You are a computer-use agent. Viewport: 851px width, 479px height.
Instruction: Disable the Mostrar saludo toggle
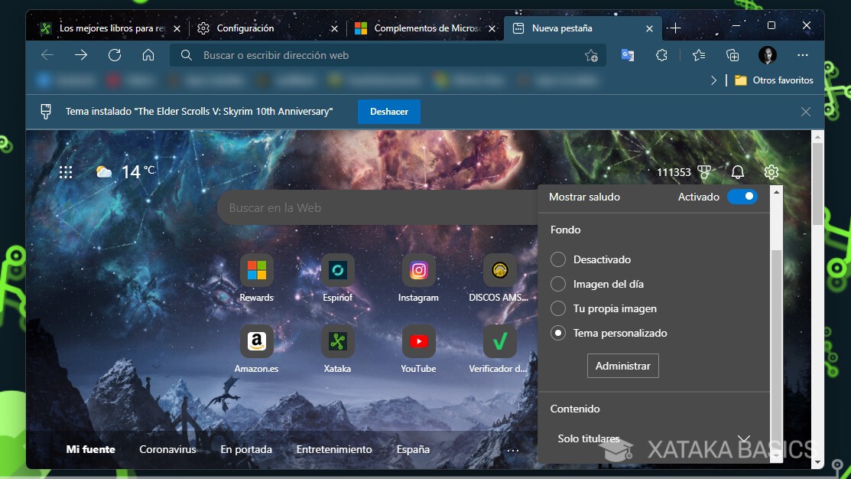pyautogui.click(x=742, y=197)
